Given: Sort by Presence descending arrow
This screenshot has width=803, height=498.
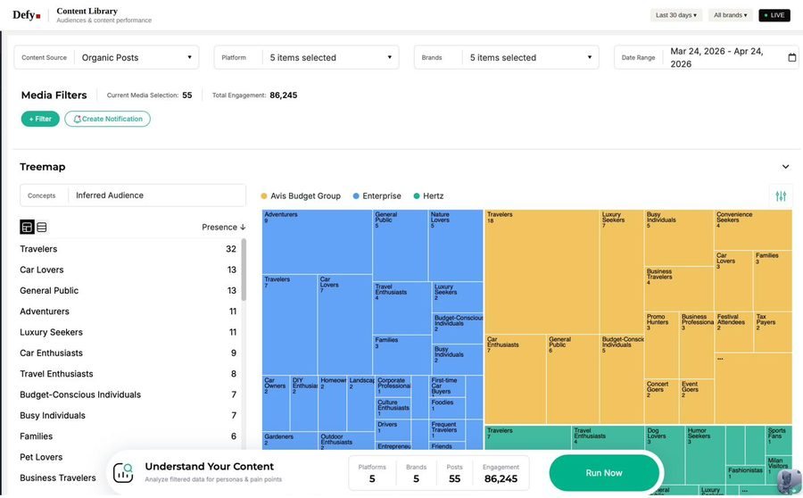Looking at the screenshot, I should (243, 227).
